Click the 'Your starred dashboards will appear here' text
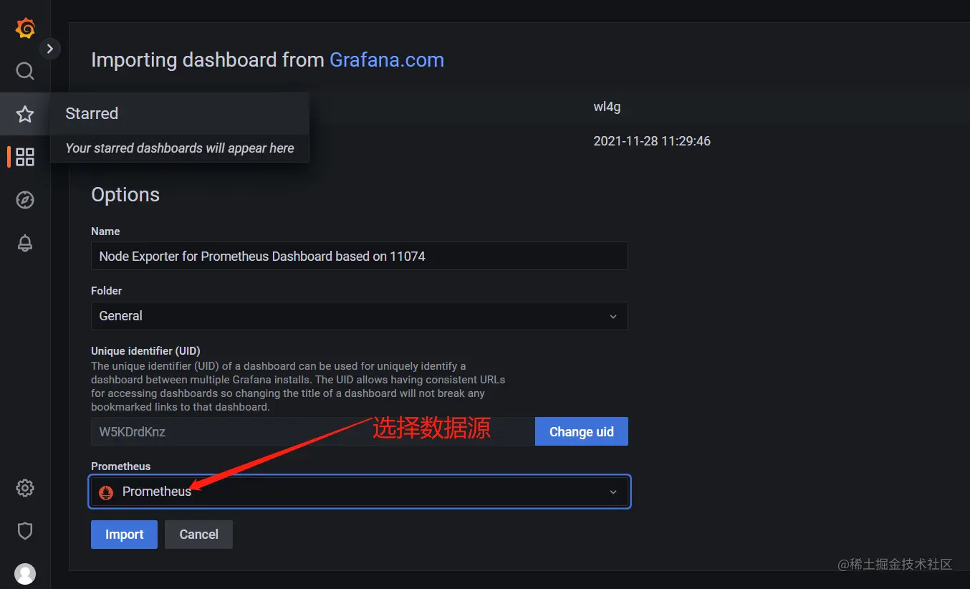This screenshot has height=589, width=970. [180, 148]
